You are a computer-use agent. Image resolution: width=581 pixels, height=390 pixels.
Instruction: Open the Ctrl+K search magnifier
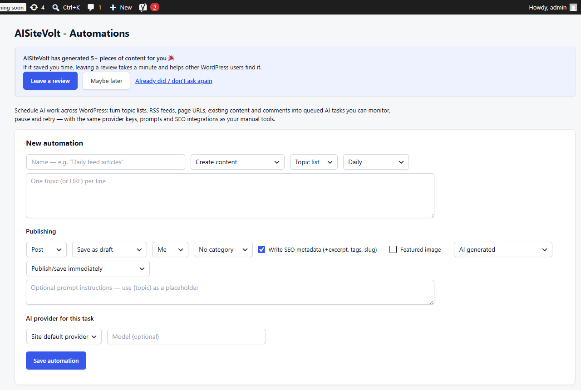tap(66, 7)
